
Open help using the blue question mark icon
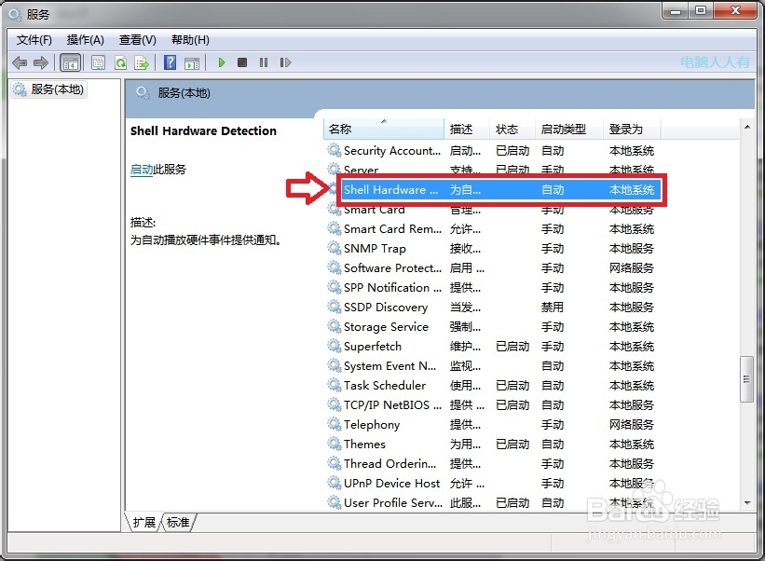[x=169, y=62]
